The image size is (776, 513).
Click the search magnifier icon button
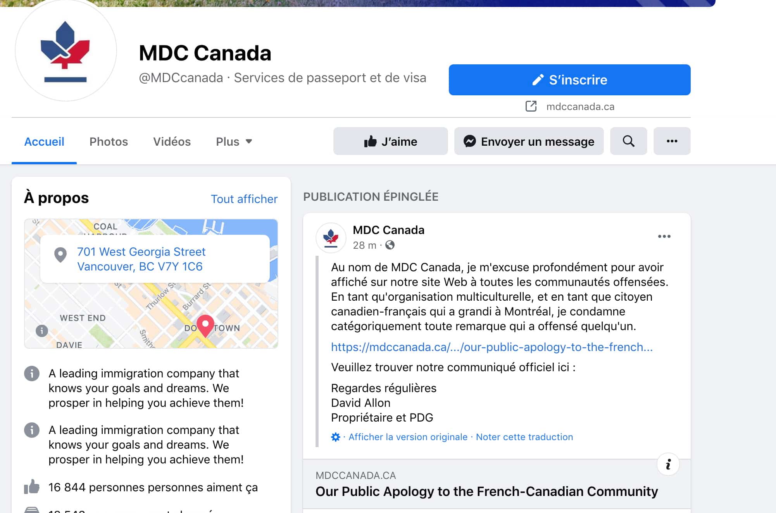[x=628, y=141]
